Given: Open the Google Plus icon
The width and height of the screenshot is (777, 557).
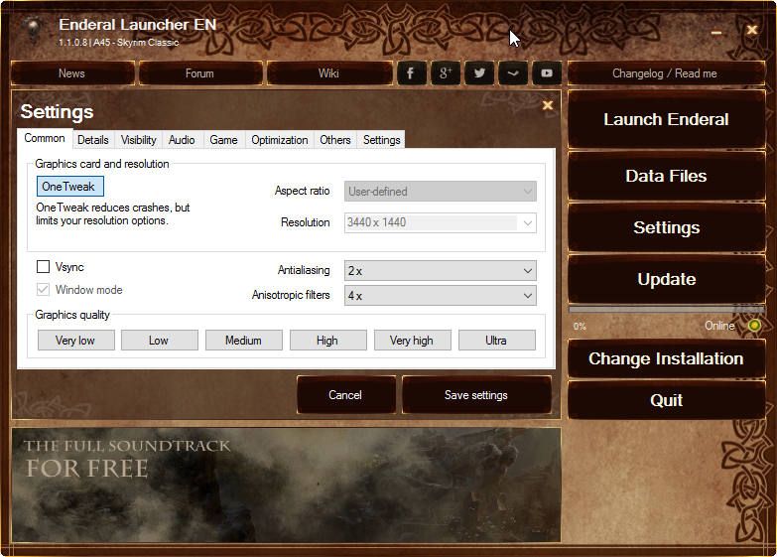Looking at the screenshot, I should click(x=446, y=73).
